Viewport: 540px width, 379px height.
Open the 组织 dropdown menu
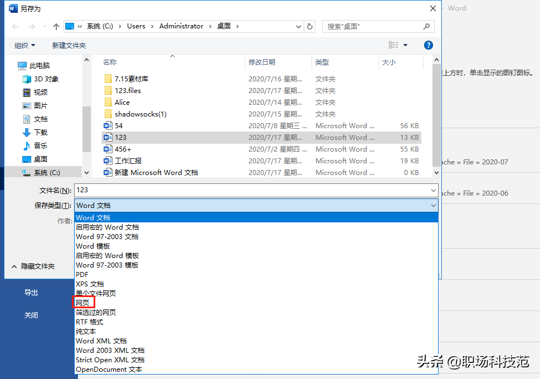[x=25, y=45]
